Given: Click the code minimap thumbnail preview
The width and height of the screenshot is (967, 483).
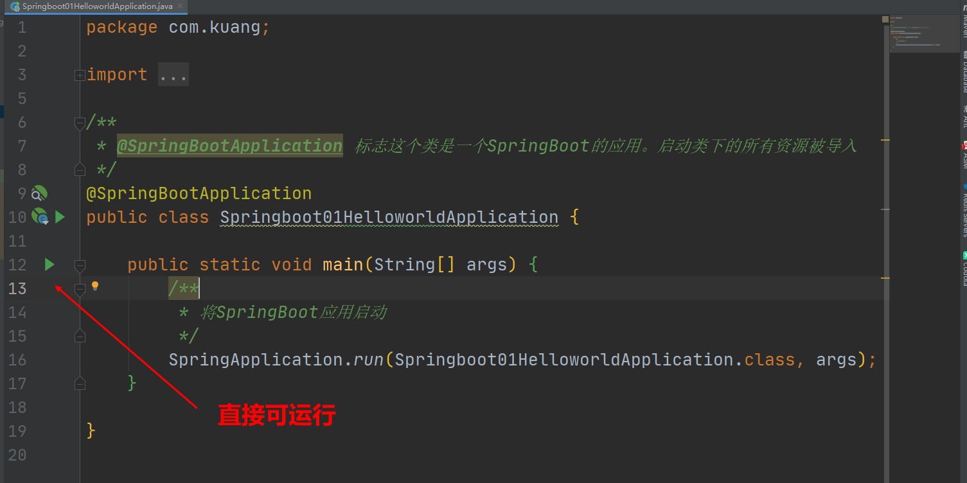Looking at the screenshot, I should (924, 34).
